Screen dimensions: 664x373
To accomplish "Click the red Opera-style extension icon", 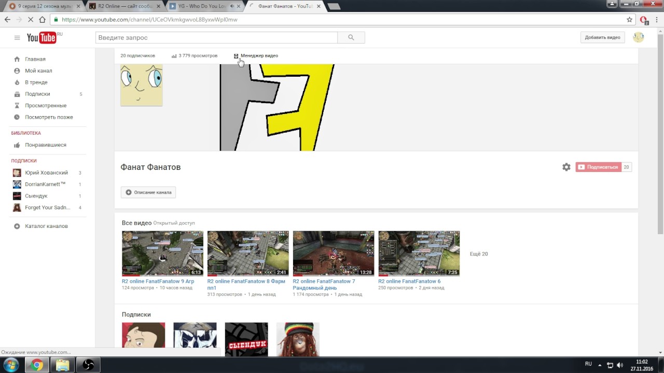I will (x=644, y=20).
